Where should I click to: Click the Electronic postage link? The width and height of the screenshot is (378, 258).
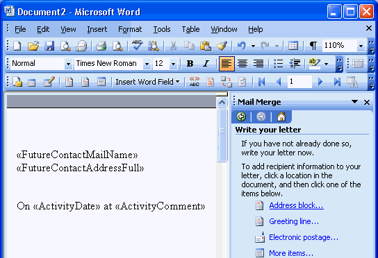[304, 237]
